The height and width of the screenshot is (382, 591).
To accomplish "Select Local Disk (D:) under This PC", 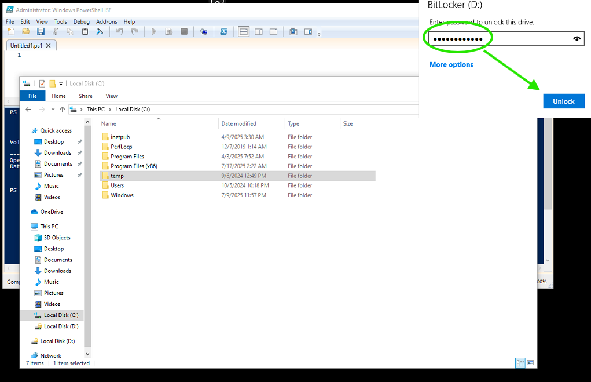I will pyautogui.click(x=61, y=326).
